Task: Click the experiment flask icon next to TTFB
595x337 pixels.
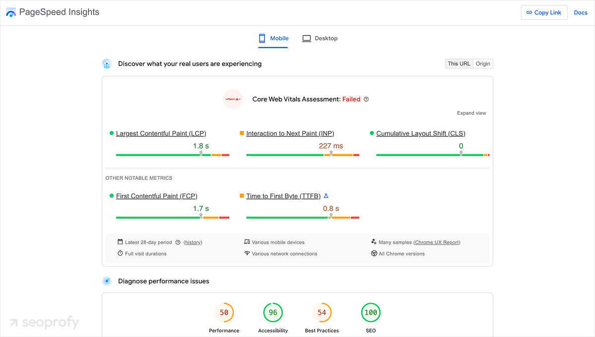Action: (326, 196)
